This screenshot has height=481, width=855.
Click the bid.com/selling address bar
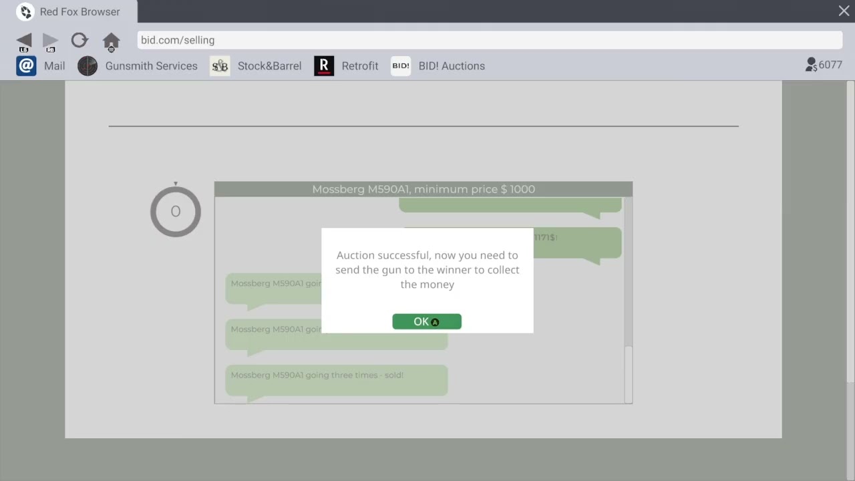[x=490, y=40]
